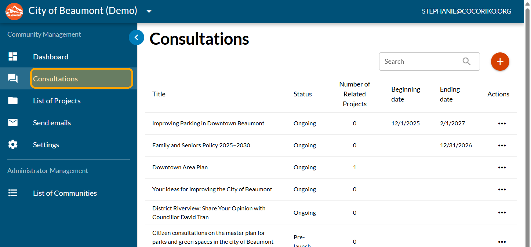Open the City of Beaumont community dropdown
Image resolution: width=531 pixels, height=247 pixels.
tap(149, 11)
